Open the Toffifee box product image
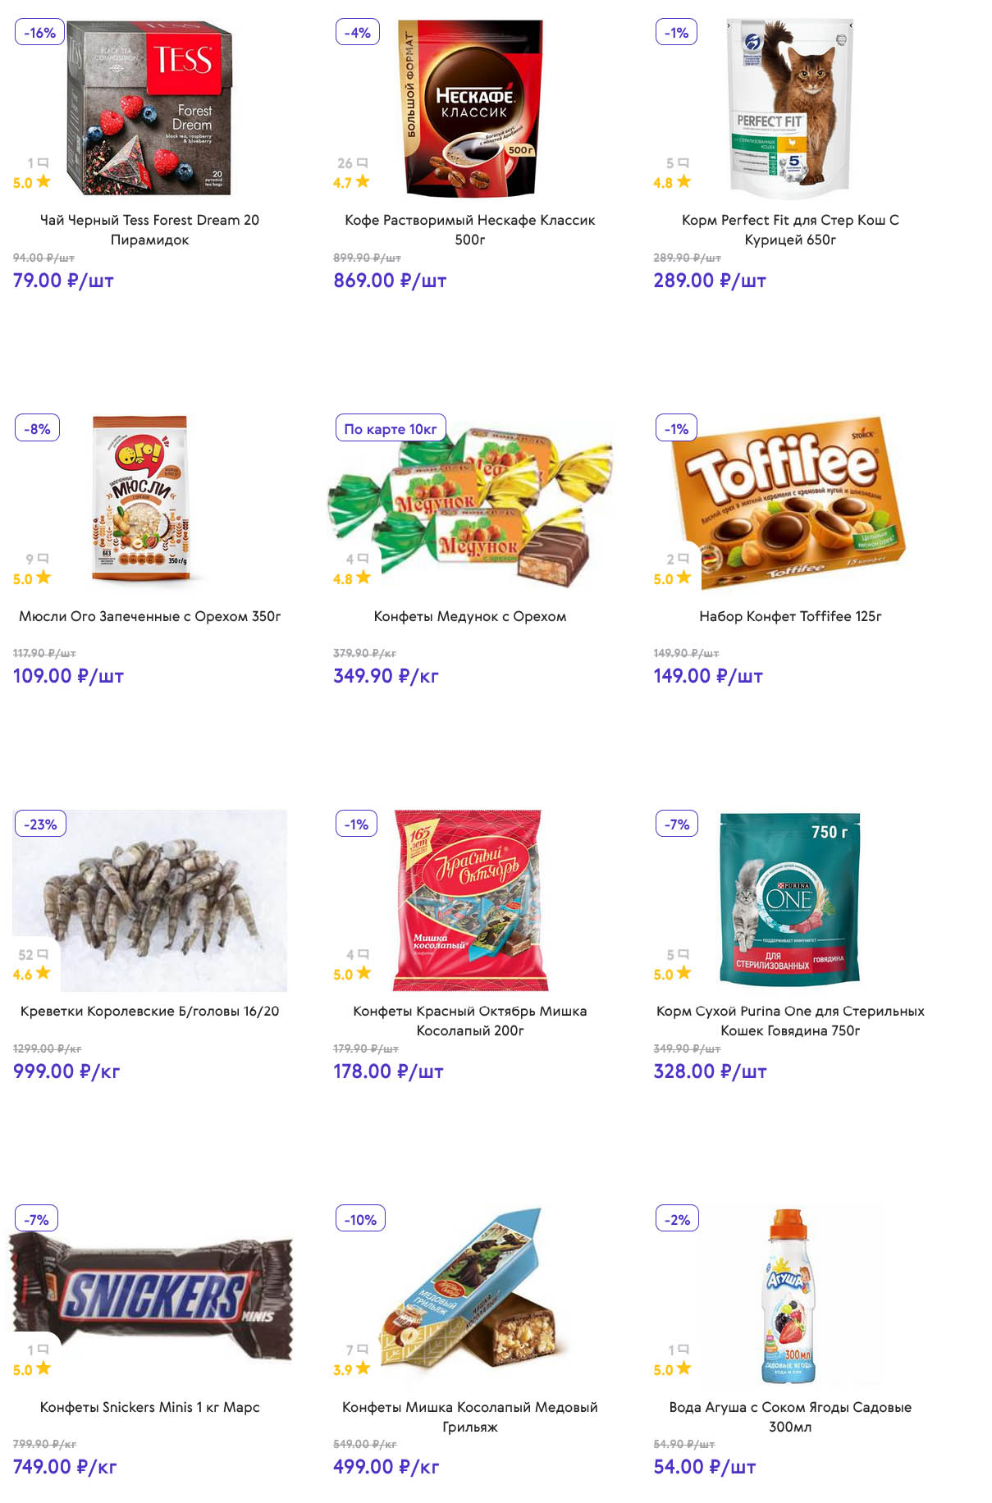The height and width of the screenshot is (1503, 992). [790, 502]
